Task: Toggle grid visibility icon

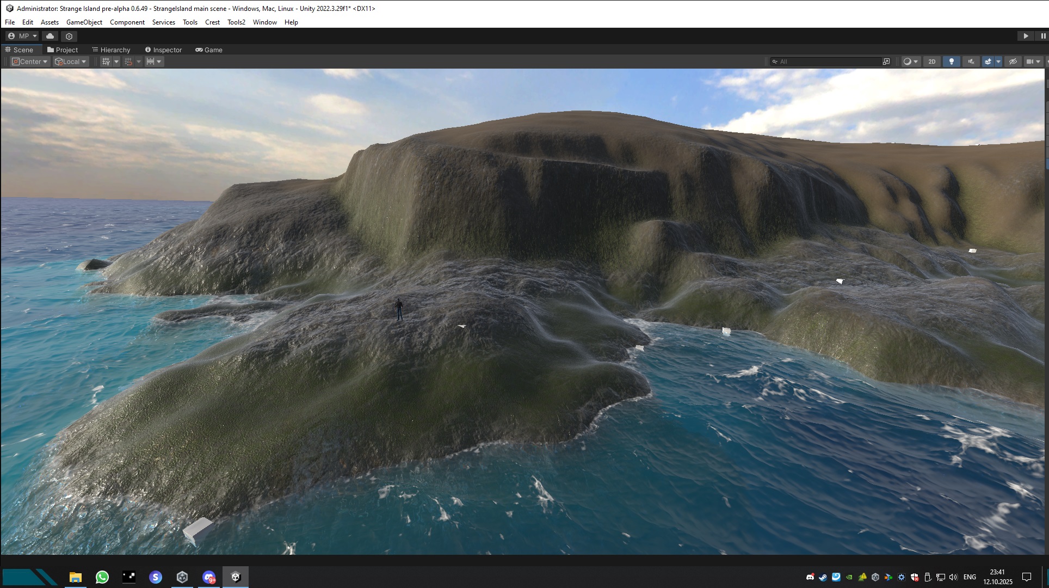Action: pyautogui.click(x=106, y=62)
